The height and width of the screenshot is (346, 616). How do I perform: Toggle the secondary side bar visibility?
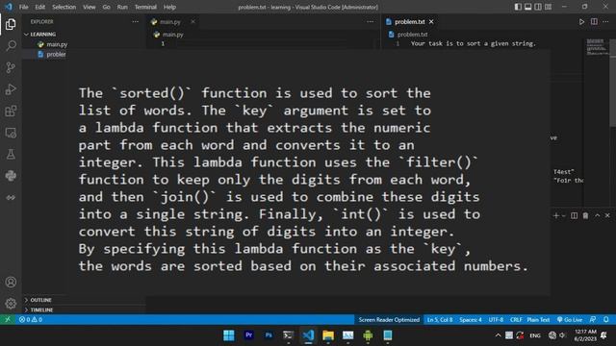(538, 7)
